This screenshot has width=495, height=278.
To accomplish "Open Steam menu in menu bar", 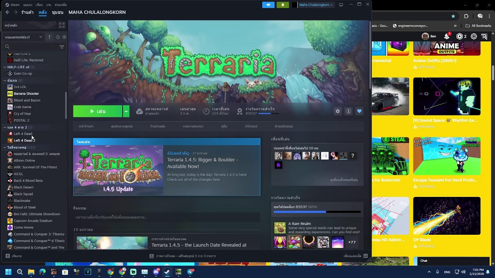I will click(13, 5).
